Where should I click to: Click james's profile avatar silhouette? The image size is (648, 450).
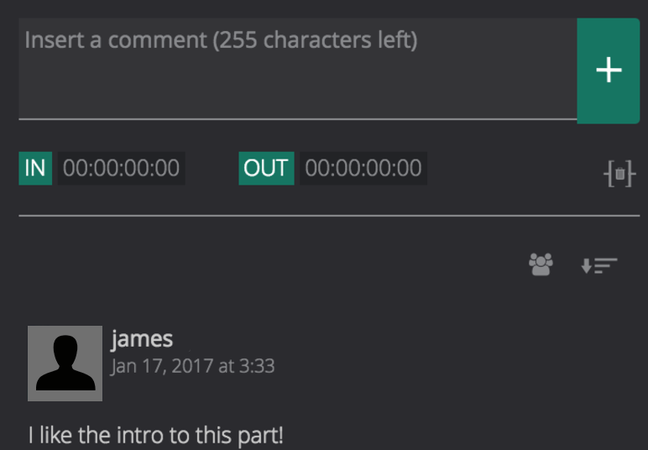[65, 363]
